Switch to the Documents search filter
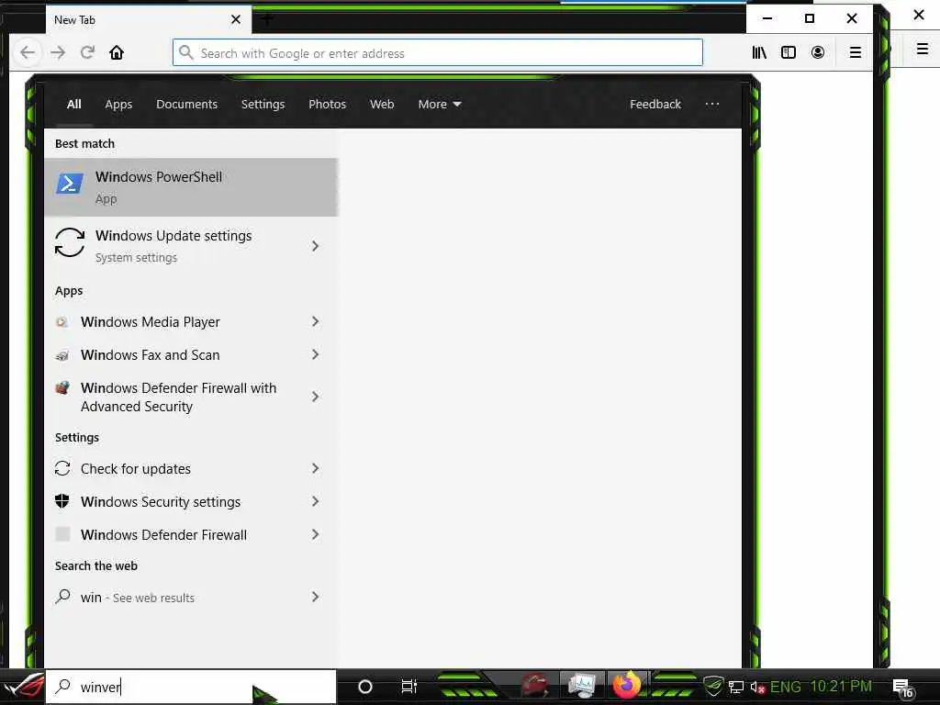The width and height of the screenshot is (940, 705). (186, 105)
